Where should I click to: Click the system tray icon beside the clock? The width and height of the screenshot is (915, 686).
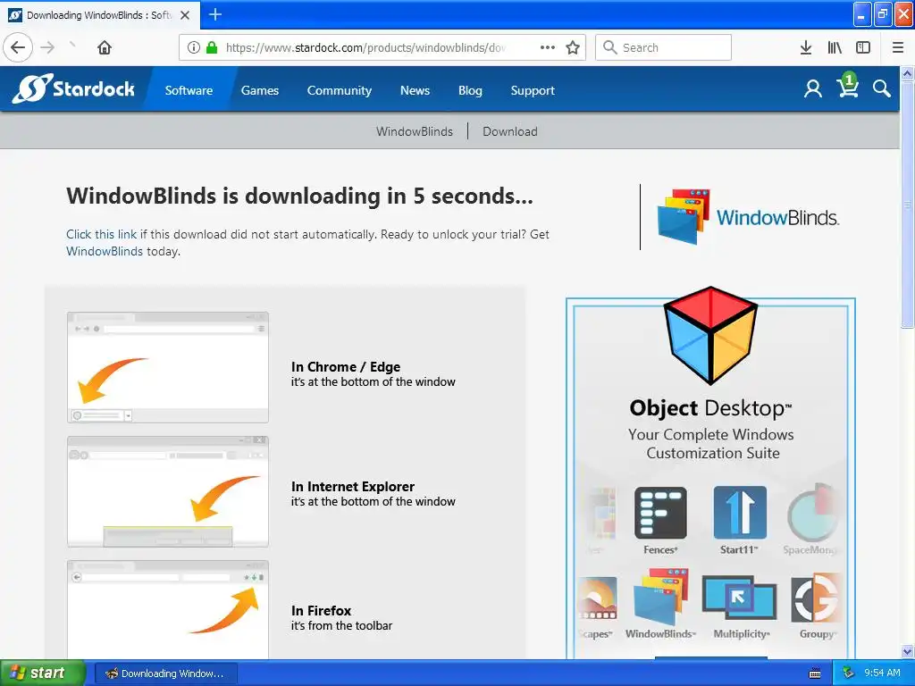[849, 673]
